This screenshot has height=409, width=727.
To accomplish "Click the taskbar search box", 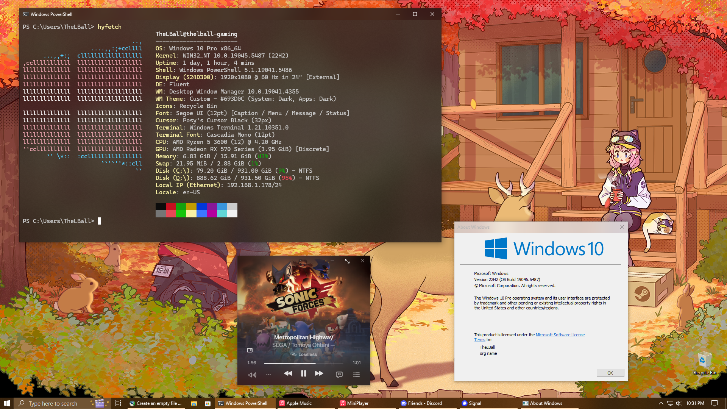I will pyautogui.click(x=53, y=403).
